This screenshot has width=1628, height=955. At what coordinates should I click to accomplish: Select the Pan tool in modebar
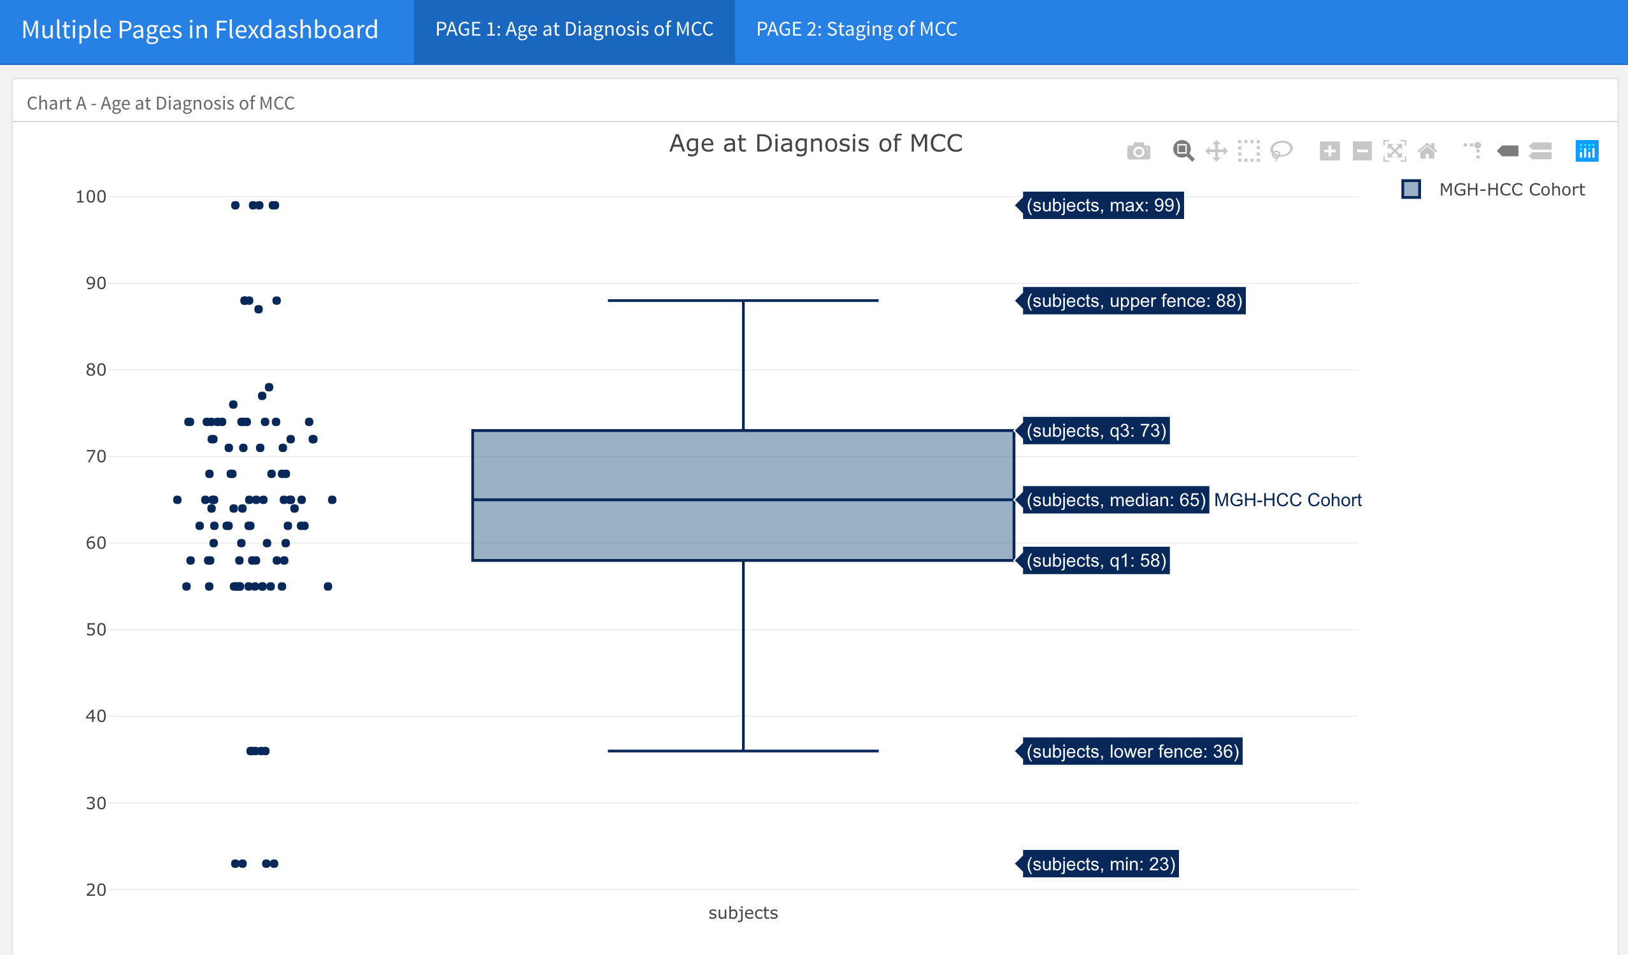click(1217, 151)
